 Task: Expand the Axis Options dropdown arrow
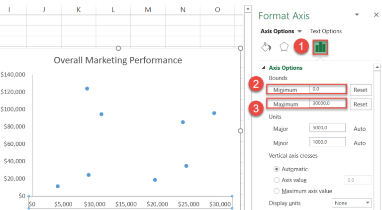pyautogui.click(x=299, y=31)
